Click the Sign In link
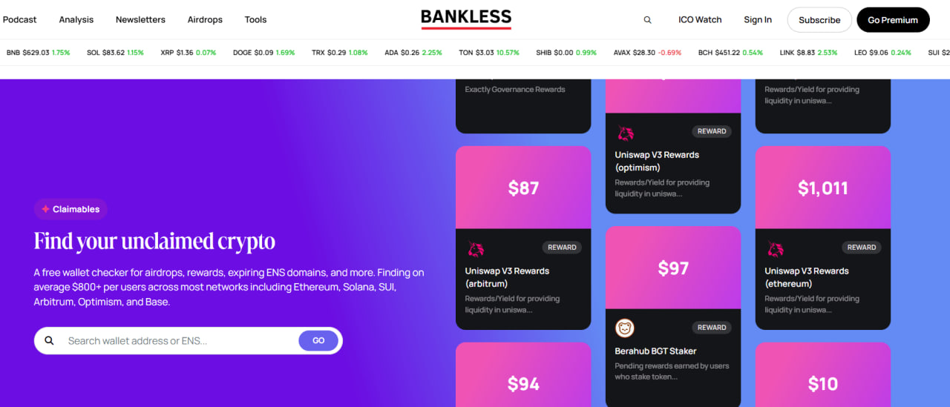 point(758,20)
